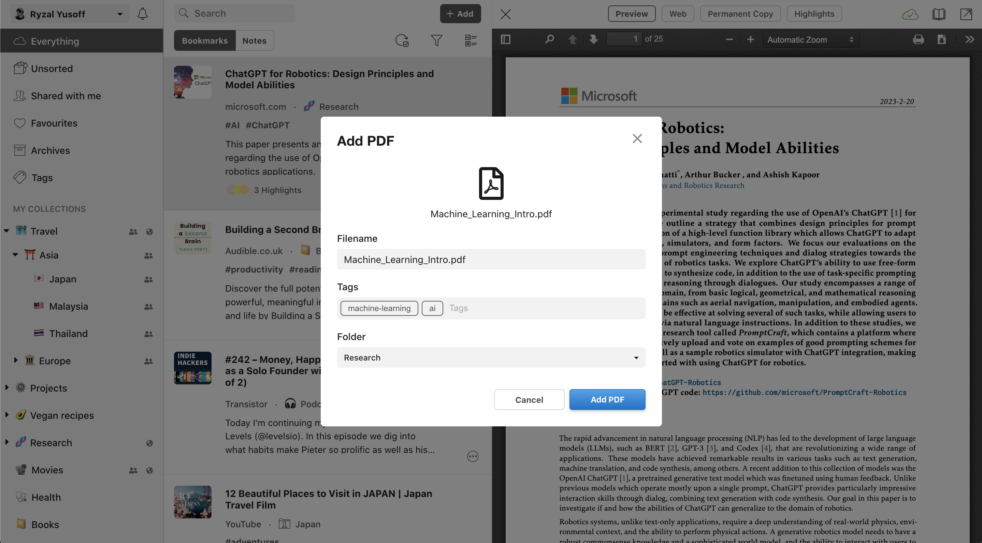The height and width of the screenshot is (543, 982).
Task: Click the highlight color dots by 3 Highlights
Action: [237, 190]
